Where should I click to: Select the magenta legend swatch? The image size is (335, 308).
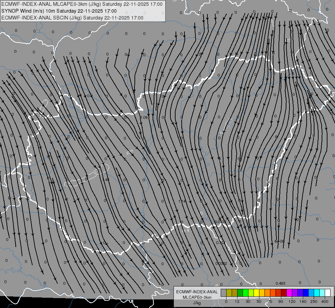pos(289,293)
